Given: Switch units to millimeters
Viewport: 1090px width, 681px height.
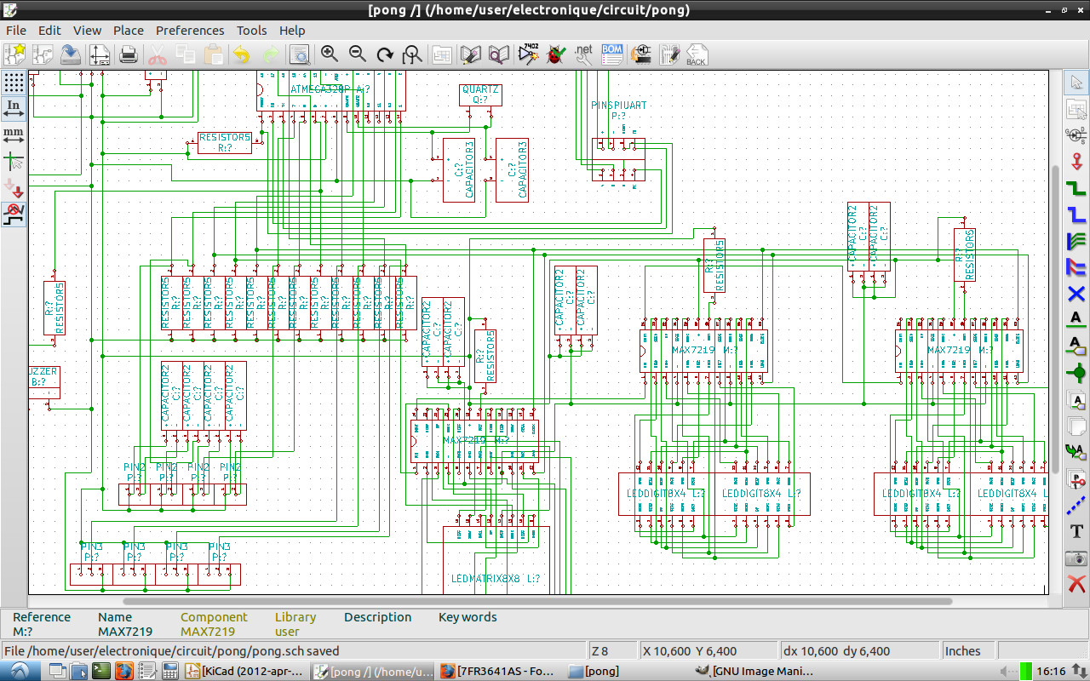Looking at the screenshot, I should (x=14, y=134).
